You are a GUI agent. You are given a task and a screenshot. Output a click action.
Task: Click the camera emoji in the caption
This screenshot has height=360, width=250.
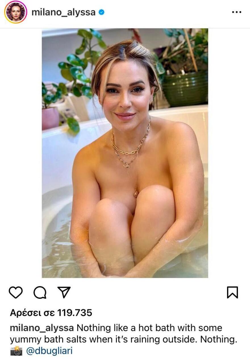pyautogui.click(x=16, y=351)
